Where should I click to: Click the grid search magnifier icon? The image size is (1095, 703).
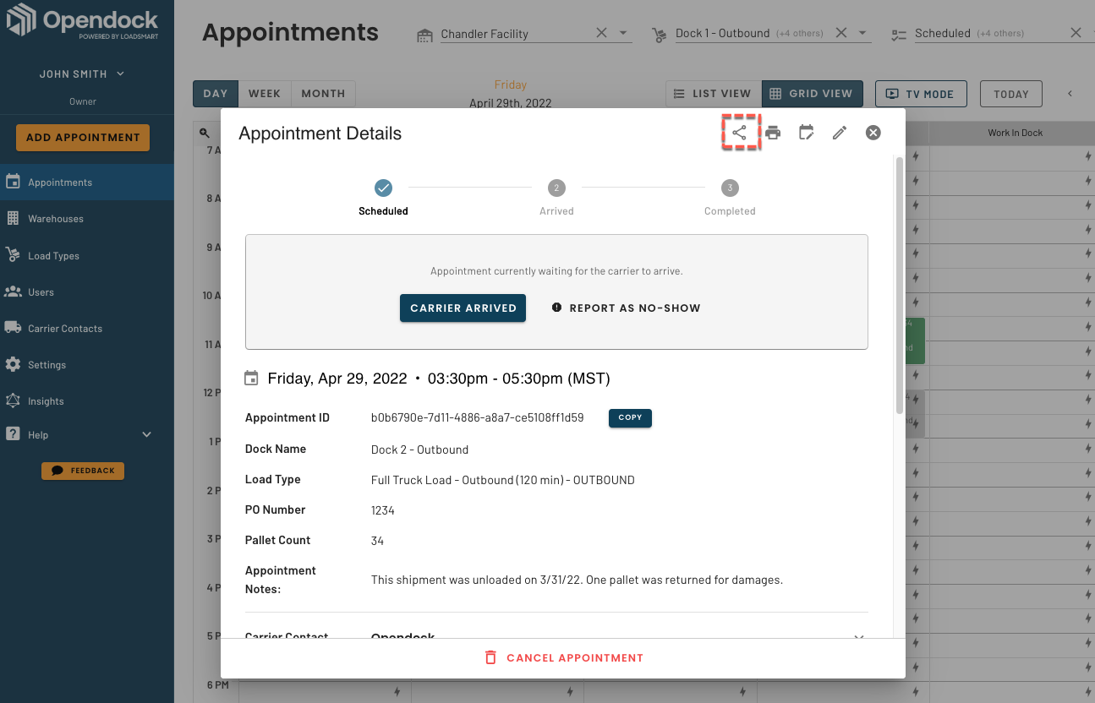click(x=204, y=133)
